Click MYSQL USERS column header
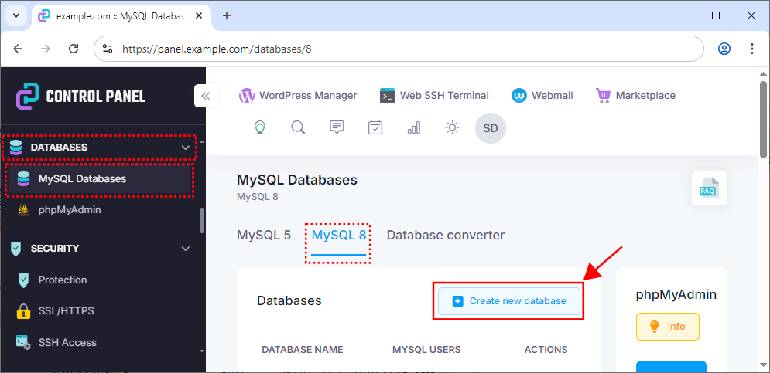Screen dimensions: 770x373 [x=426, y=350]
